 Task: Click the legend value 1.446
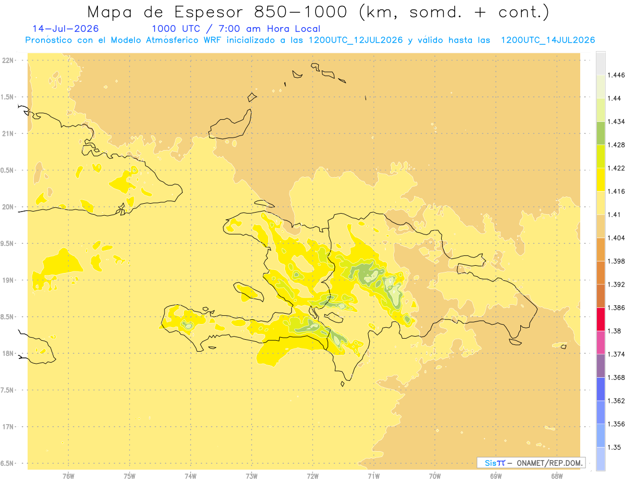(616, 75)
